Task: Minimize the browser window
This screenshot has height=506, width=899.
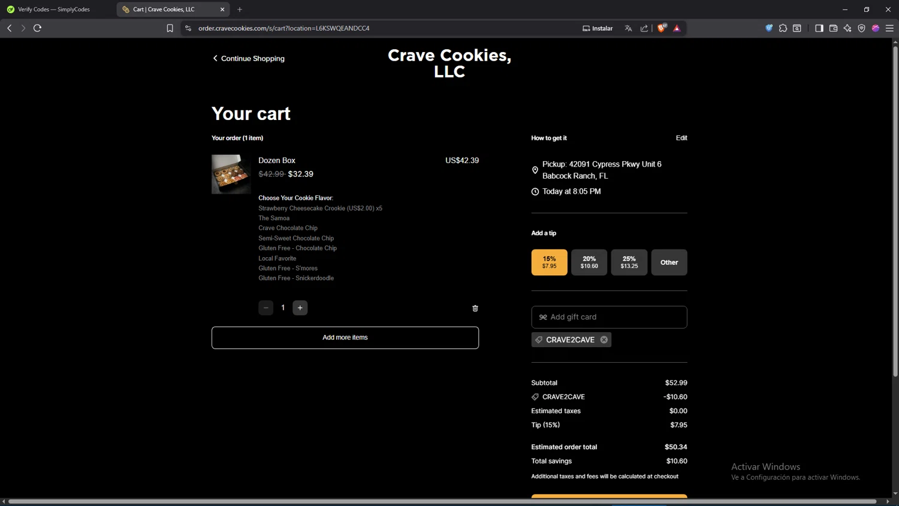Action: point(845,10)
